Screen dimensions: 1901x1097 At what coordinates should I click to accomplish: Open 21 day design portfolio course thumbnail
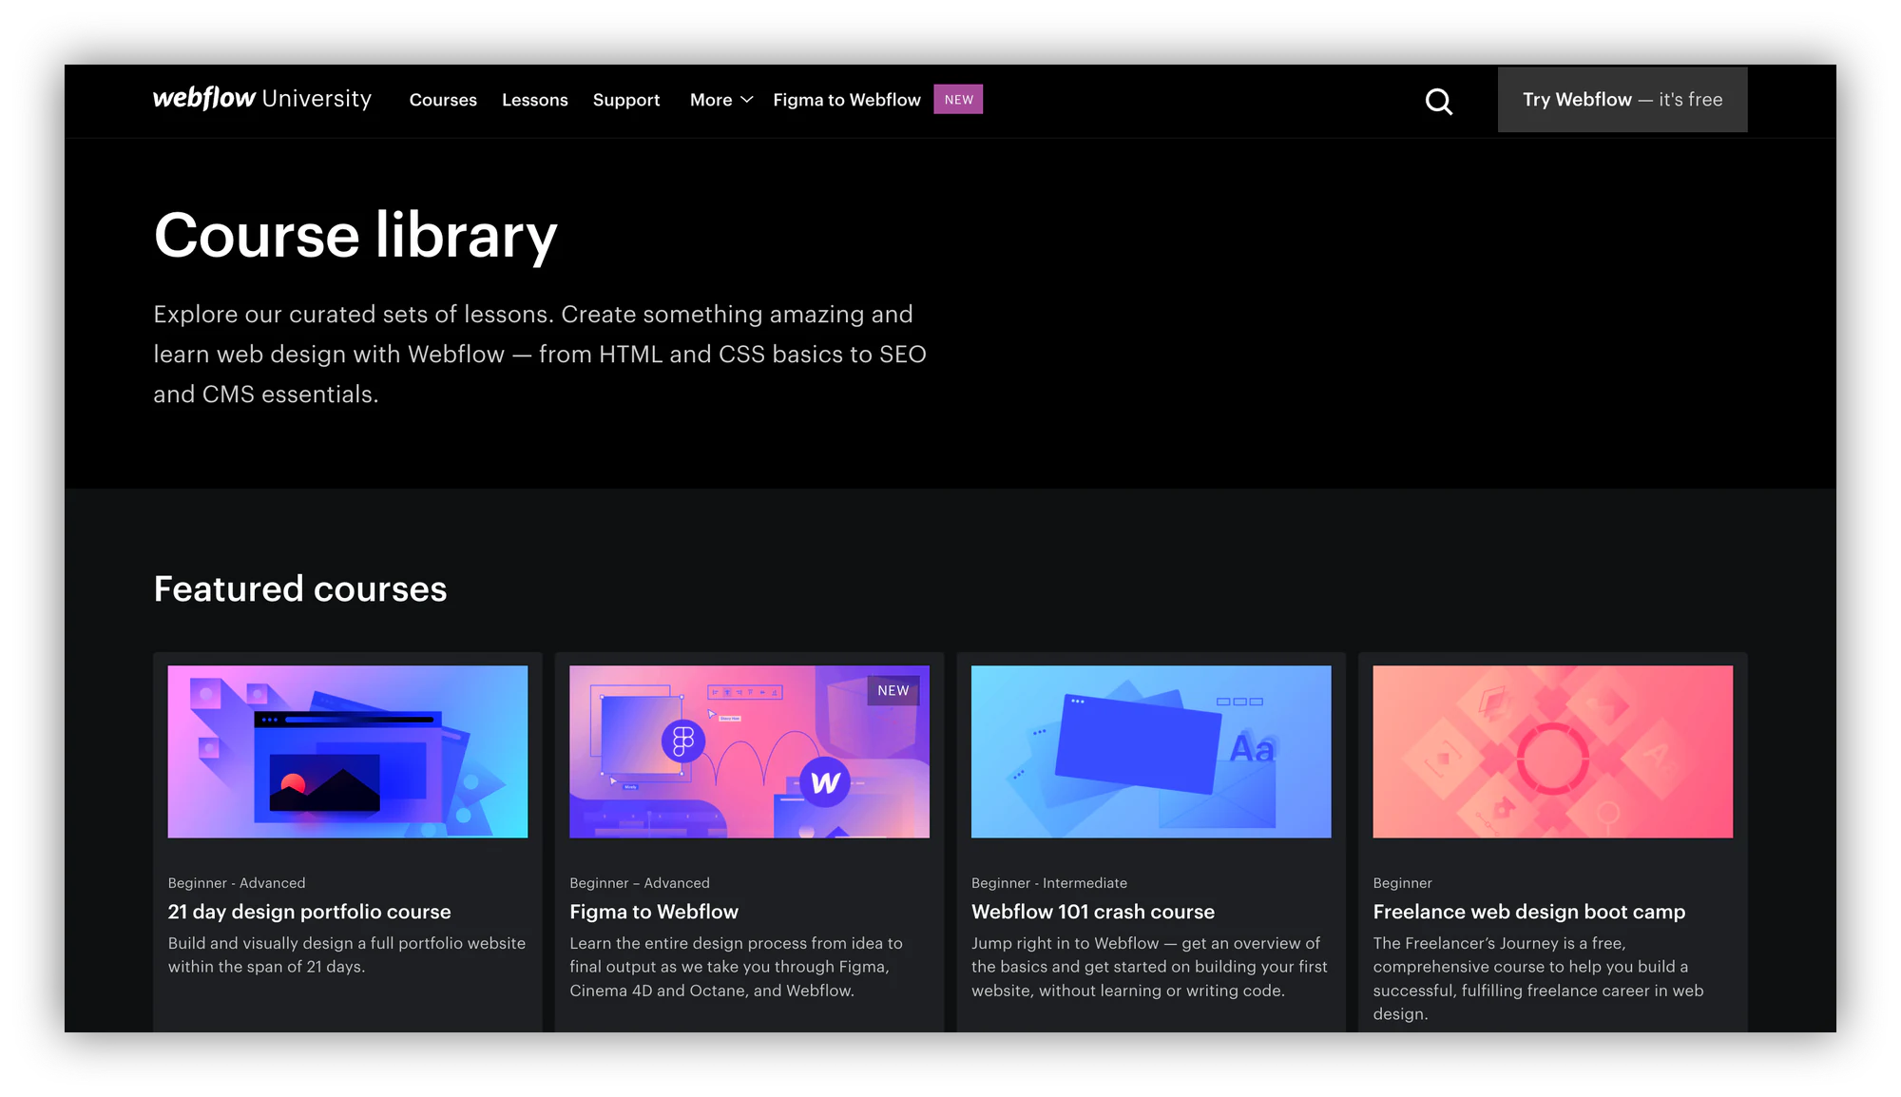click(348, 751)
